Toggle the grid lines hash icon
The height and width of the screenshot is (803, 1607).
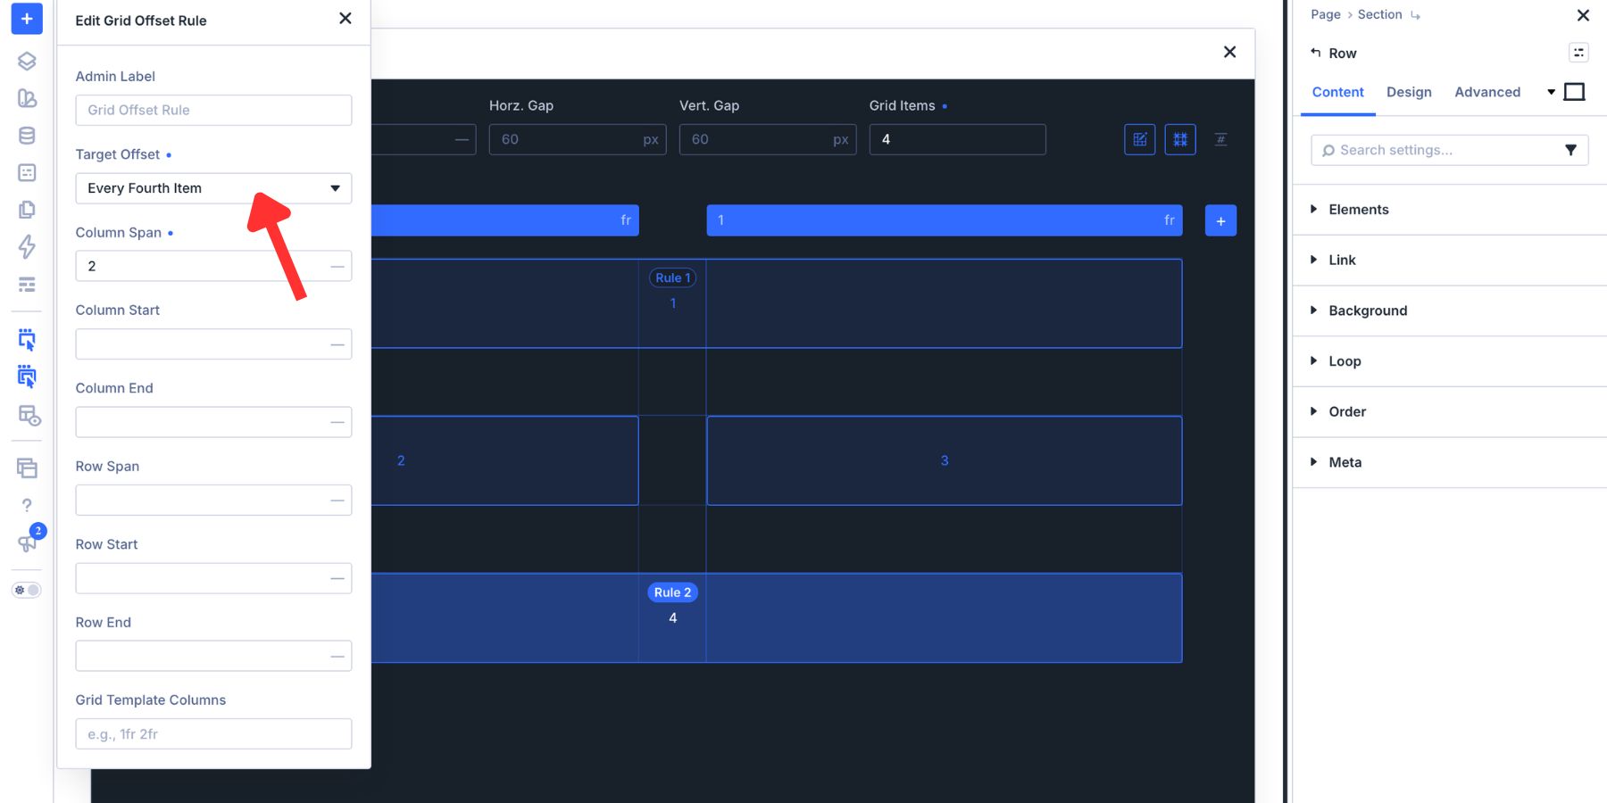1180,139
